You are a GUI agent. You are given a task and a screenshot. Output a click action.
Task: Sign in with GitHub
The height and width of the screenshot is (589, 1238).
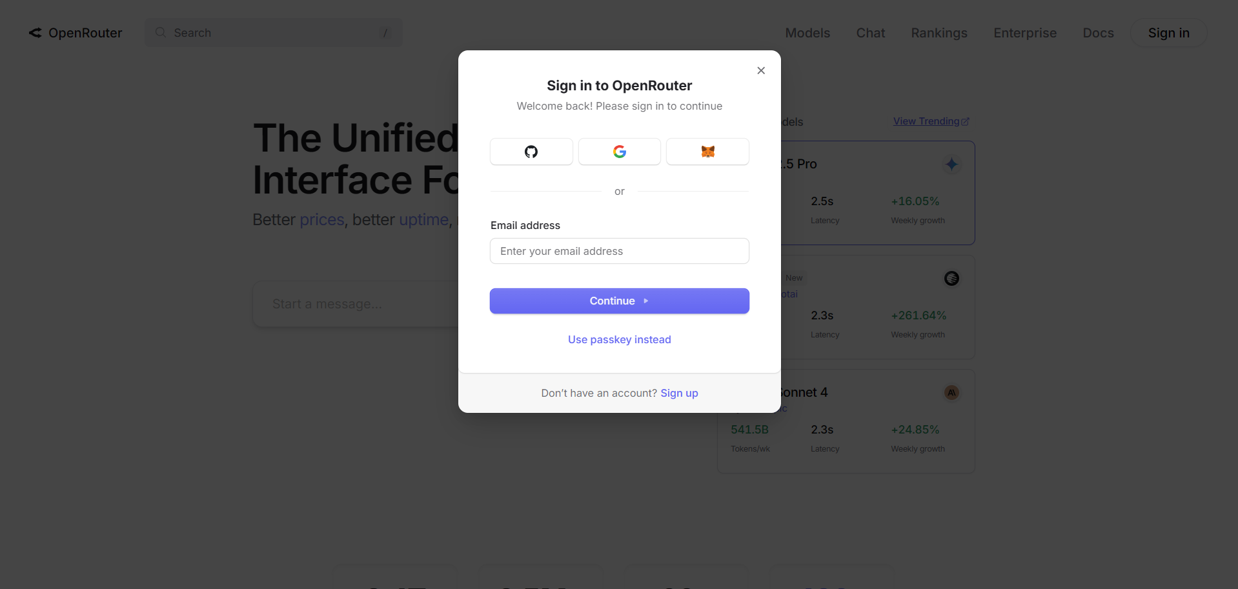coord(531,152)
